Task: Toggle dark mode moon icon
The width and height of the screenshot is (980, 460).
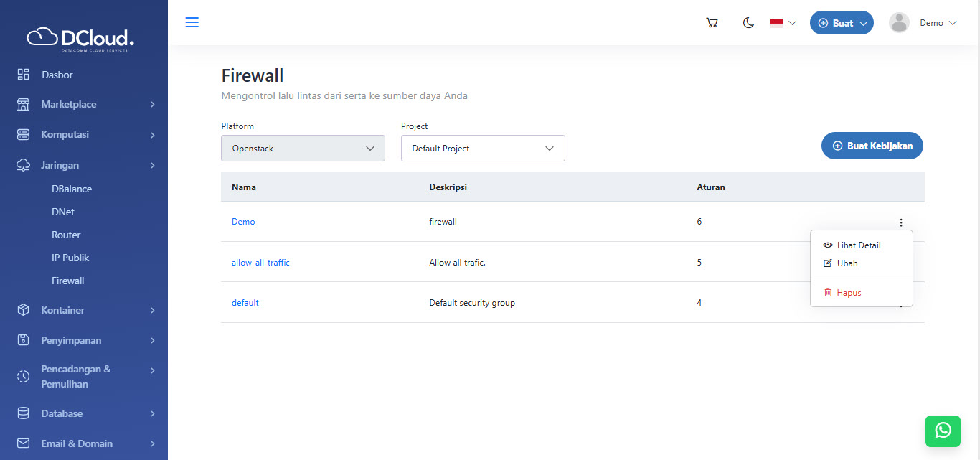Action: 748,23
